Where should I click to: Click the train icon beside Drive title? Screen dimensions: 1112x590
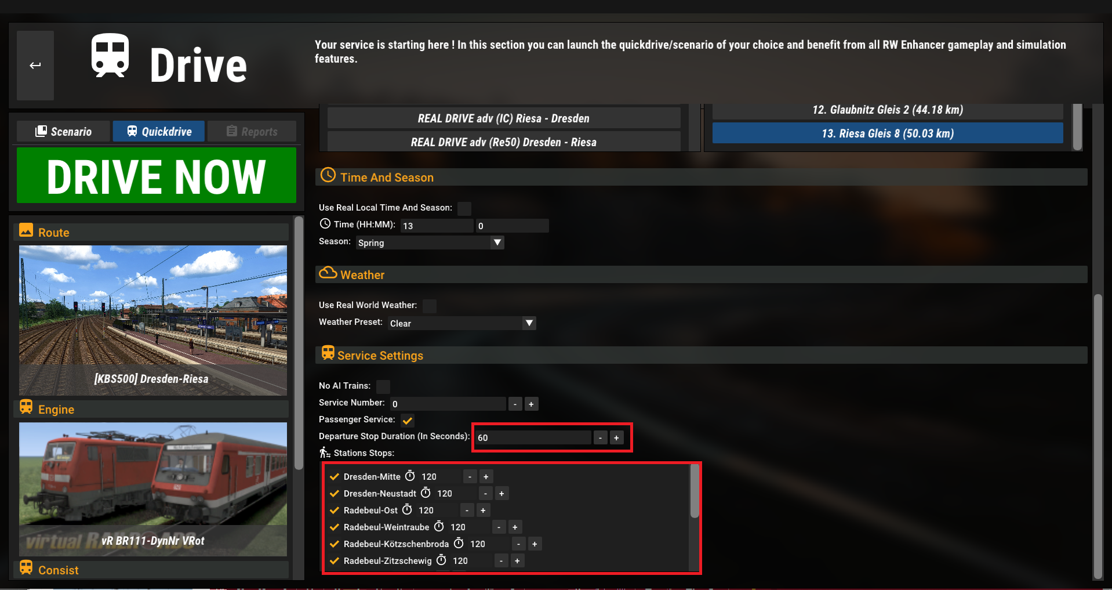point(110,56)
